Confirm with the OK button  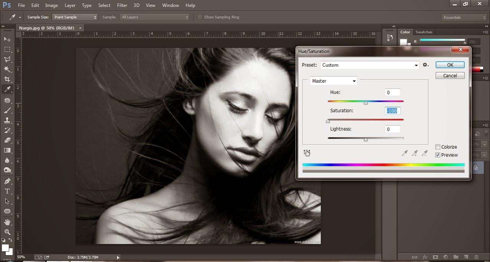click(x=450, y=65)
